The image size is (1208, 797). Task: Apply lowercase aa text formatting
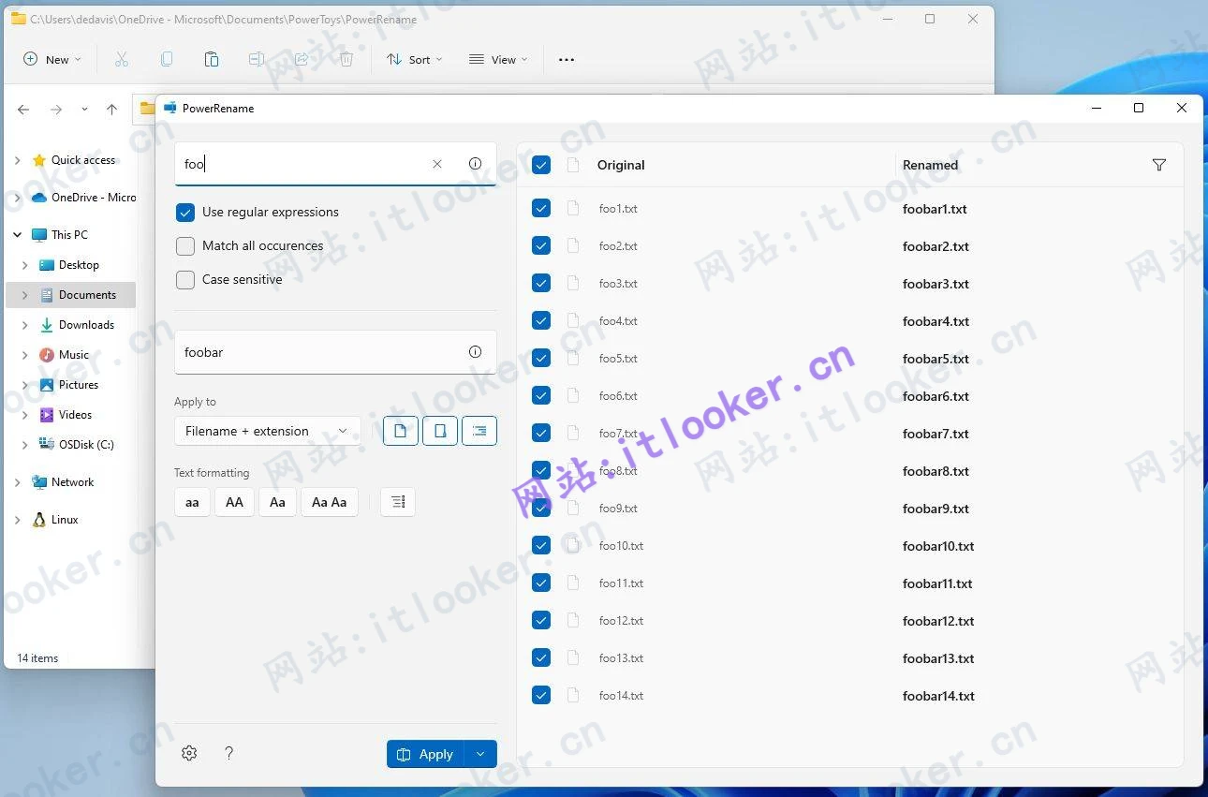[x=192, y=502]
